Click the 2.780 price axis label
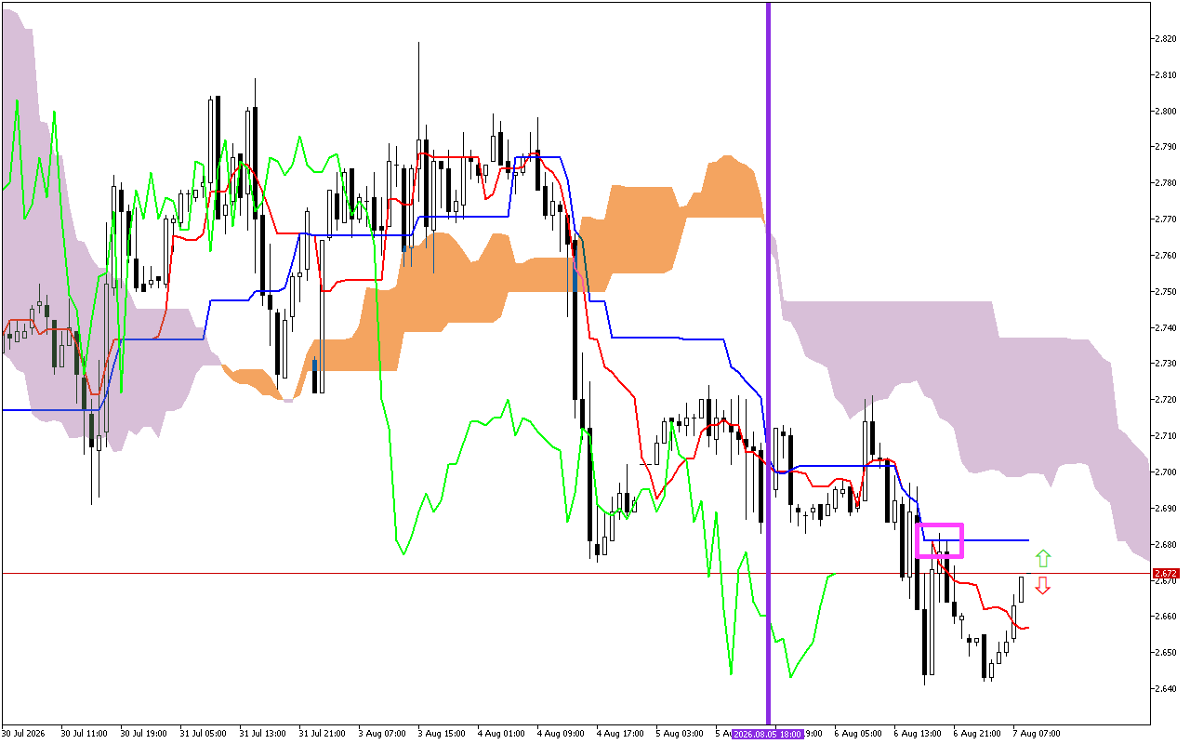The width and height of the screenshot is (1190, 744). click(x=1166, y=183)
